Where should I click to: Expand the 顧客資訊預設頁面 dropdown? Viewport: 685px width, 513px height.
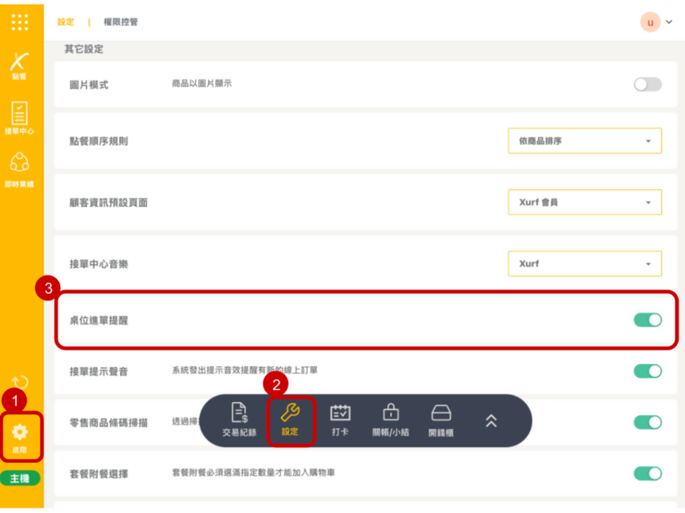(x=585, y=202)
